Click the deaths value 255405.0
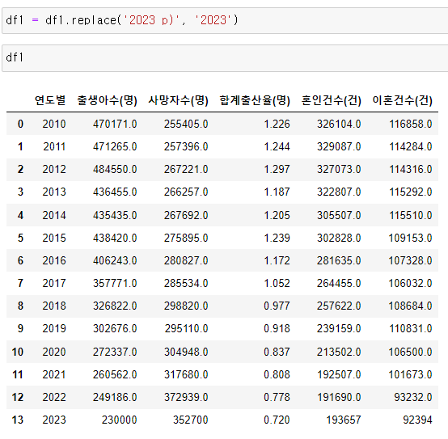Viewport: 448px width, 439px height. [x=186, y=124]
